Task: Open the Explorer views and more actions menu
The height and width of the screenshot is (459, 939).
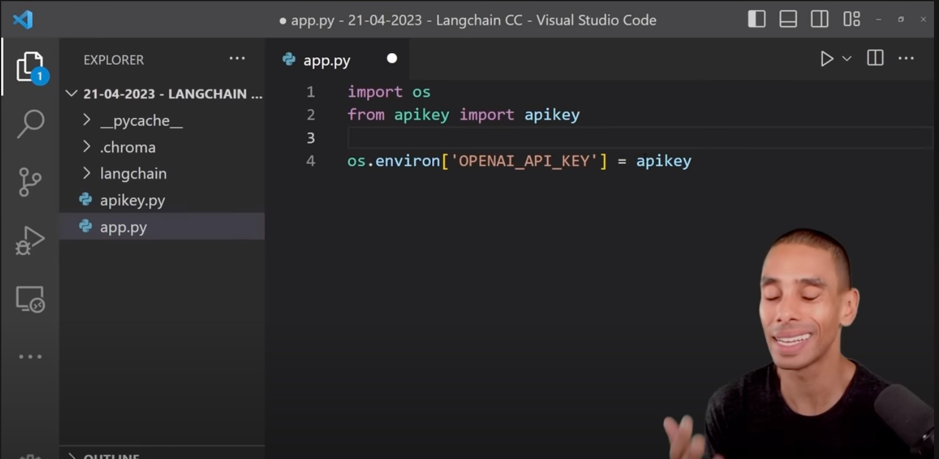Action: 237,59
